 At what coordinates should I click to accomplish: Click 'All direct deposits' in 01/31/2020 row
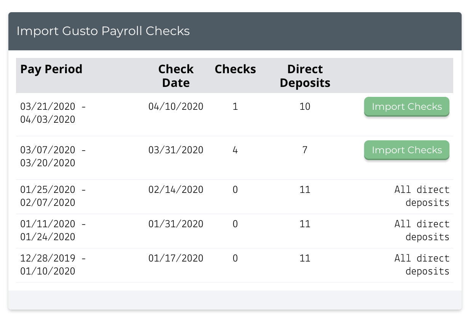tap(422, 230)
